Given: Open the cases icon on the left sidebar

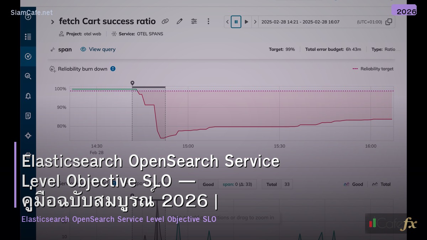Looking at the screenshot, I should (x=28, y=115).
